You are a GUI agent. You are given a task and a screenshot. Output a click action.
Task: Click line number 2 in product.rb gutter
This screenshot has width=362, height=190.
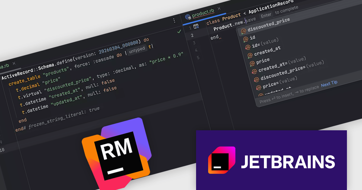point(192,35)
